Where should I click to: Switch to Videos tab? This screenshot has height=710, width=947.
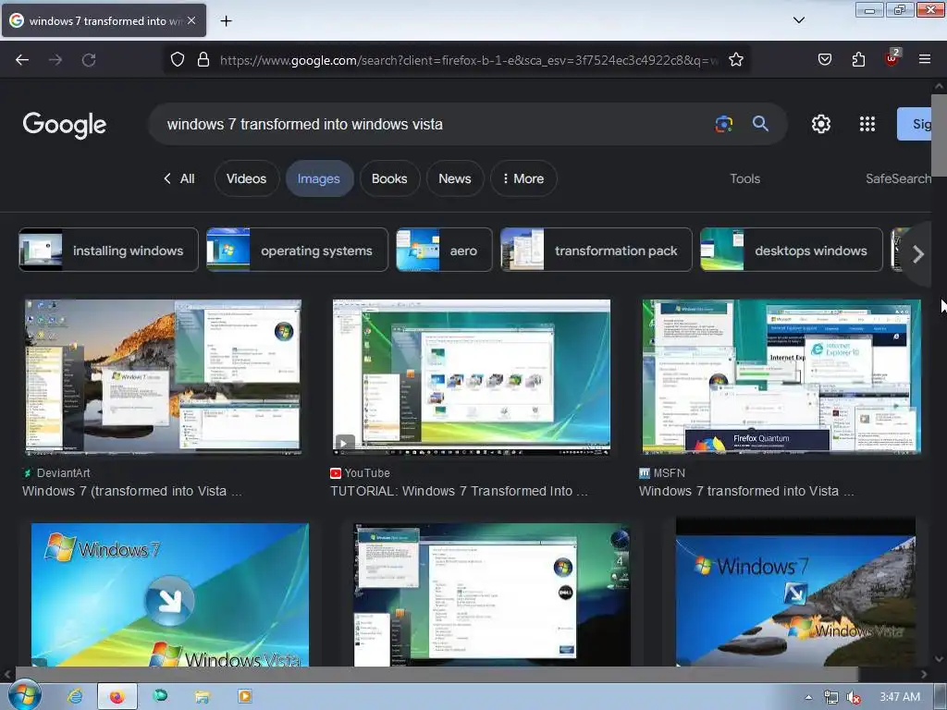[x=246, y=178]
